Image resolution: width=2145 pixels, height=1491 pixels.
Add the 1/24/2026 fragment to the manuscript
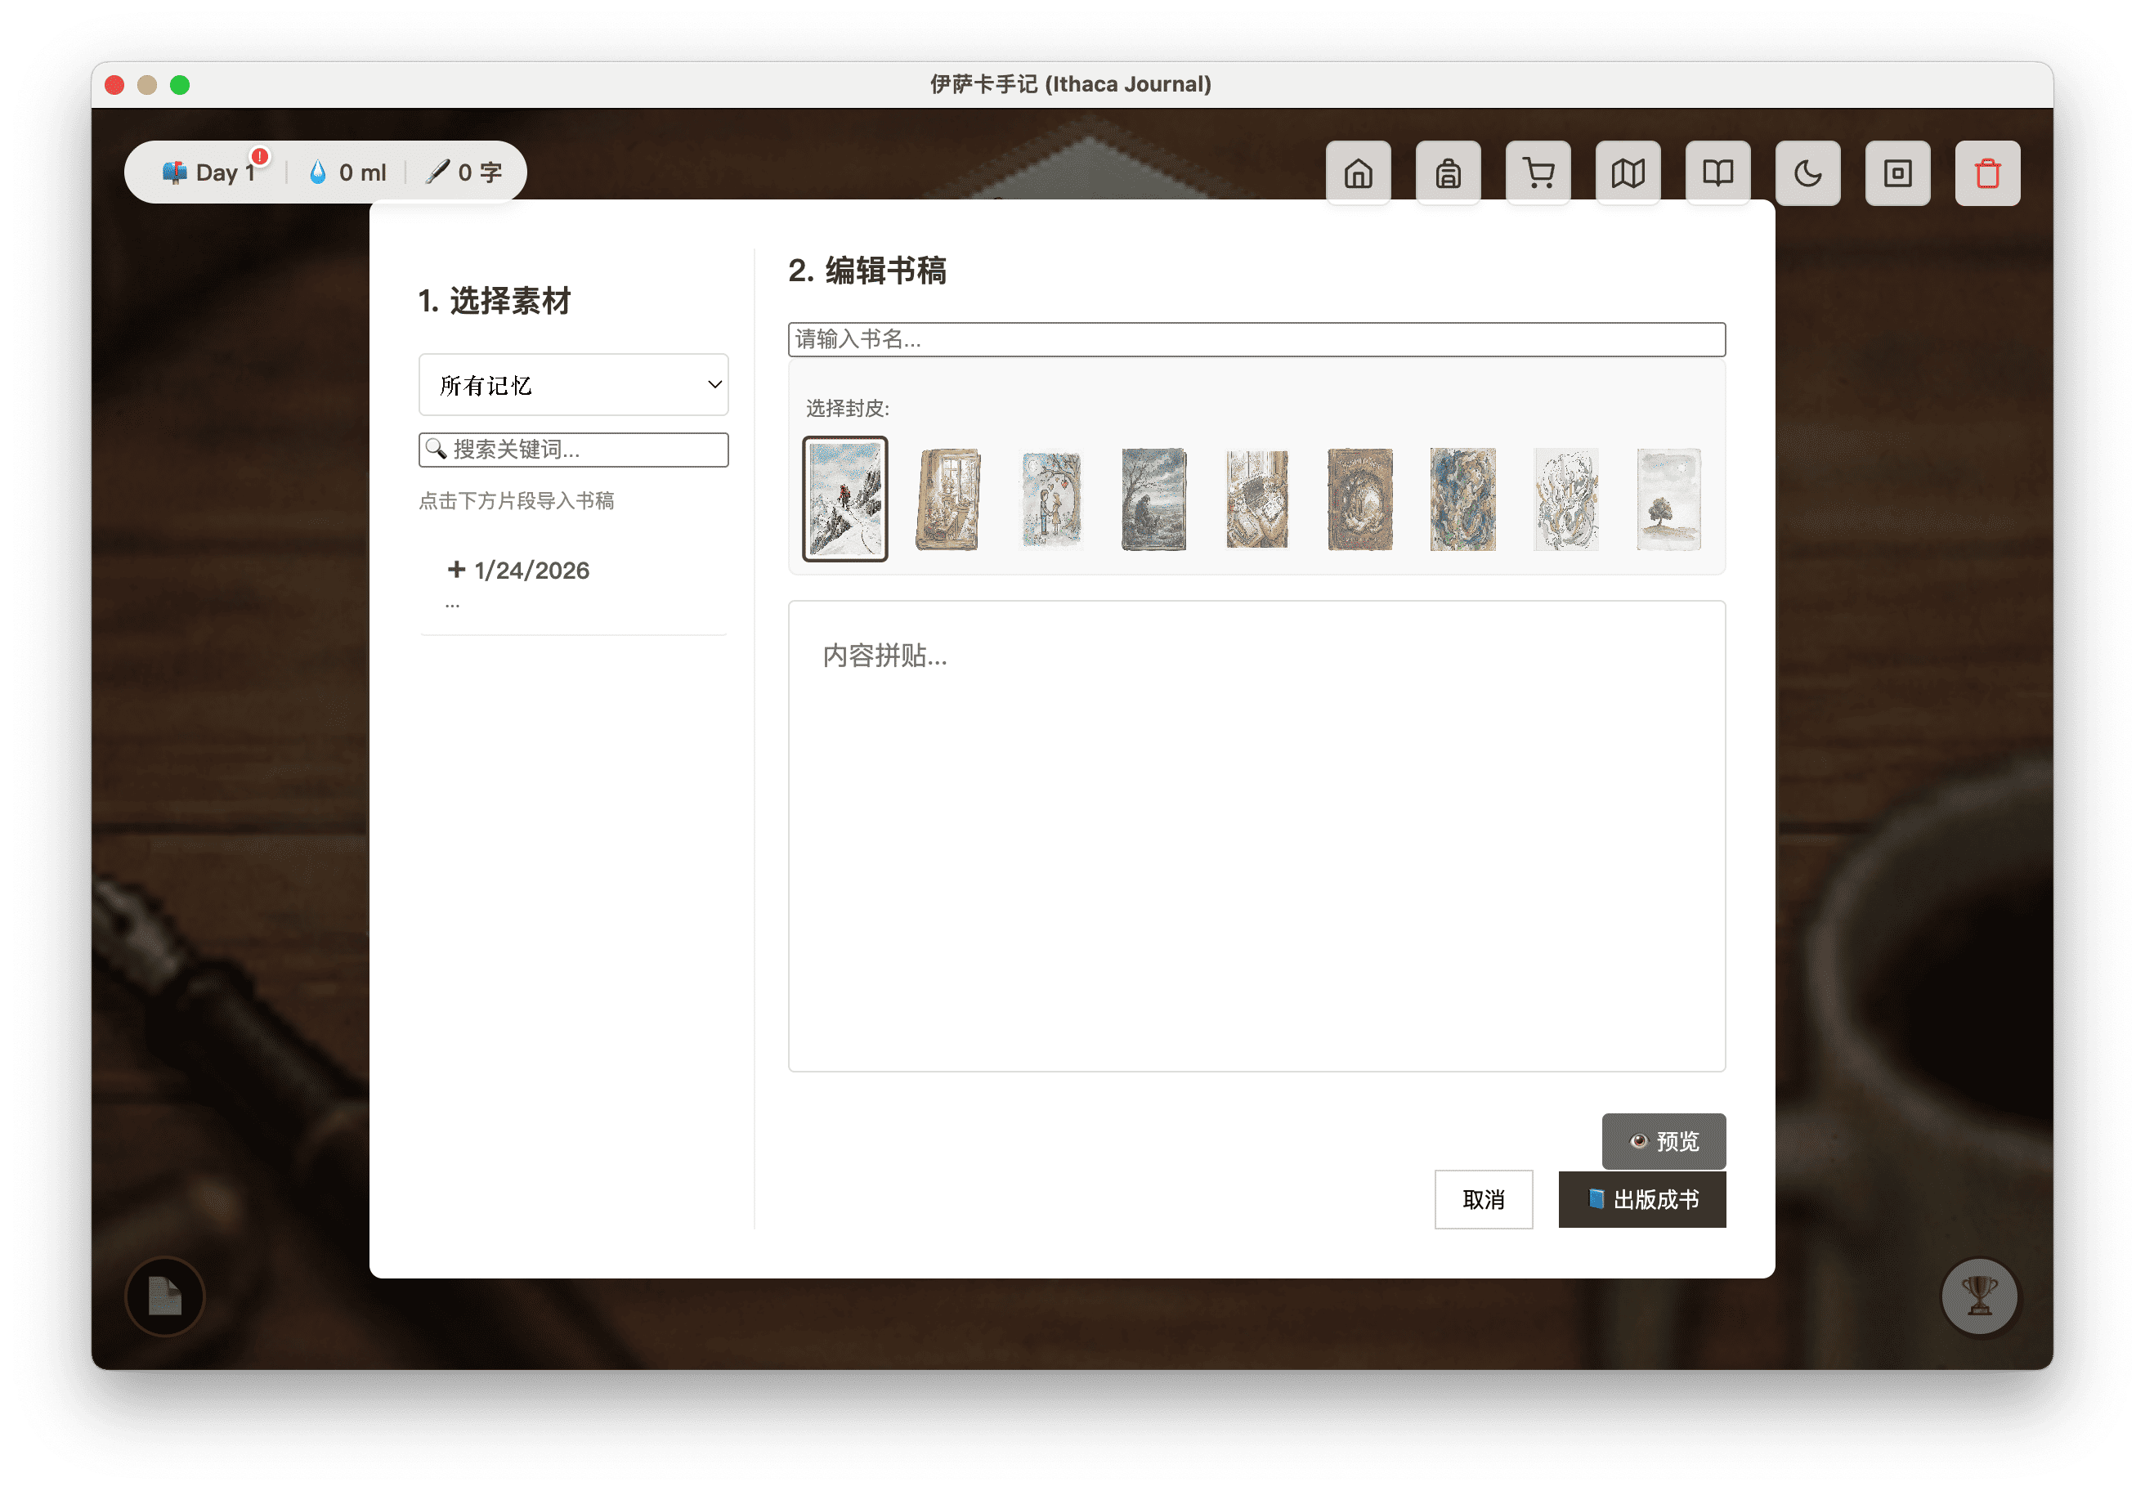(521, 571)
